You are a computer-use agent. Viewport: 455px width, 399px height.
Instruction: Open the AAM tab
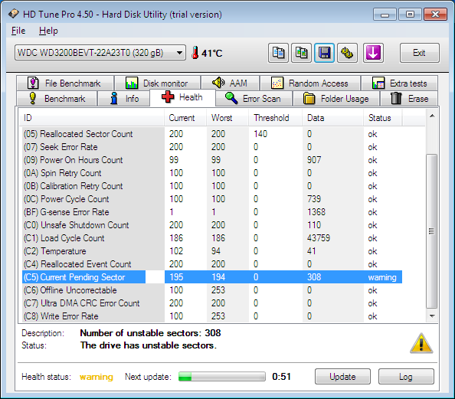click(230, 83)
